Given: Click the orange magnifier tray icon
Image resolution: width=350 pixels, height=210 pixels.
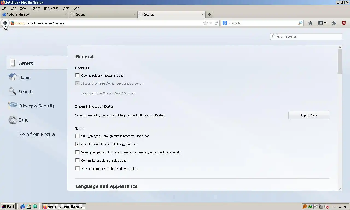Looking at the screenshot, I should [x=304, y=206].
